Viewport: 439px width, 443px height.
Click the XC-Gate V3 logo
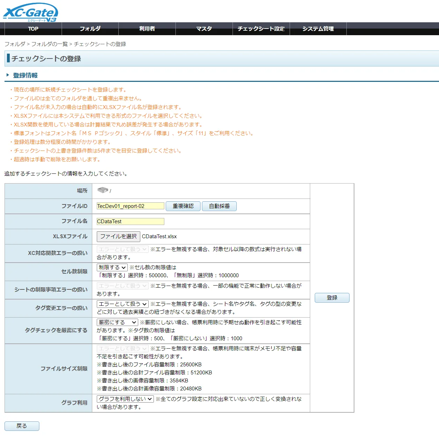point(30,12)
